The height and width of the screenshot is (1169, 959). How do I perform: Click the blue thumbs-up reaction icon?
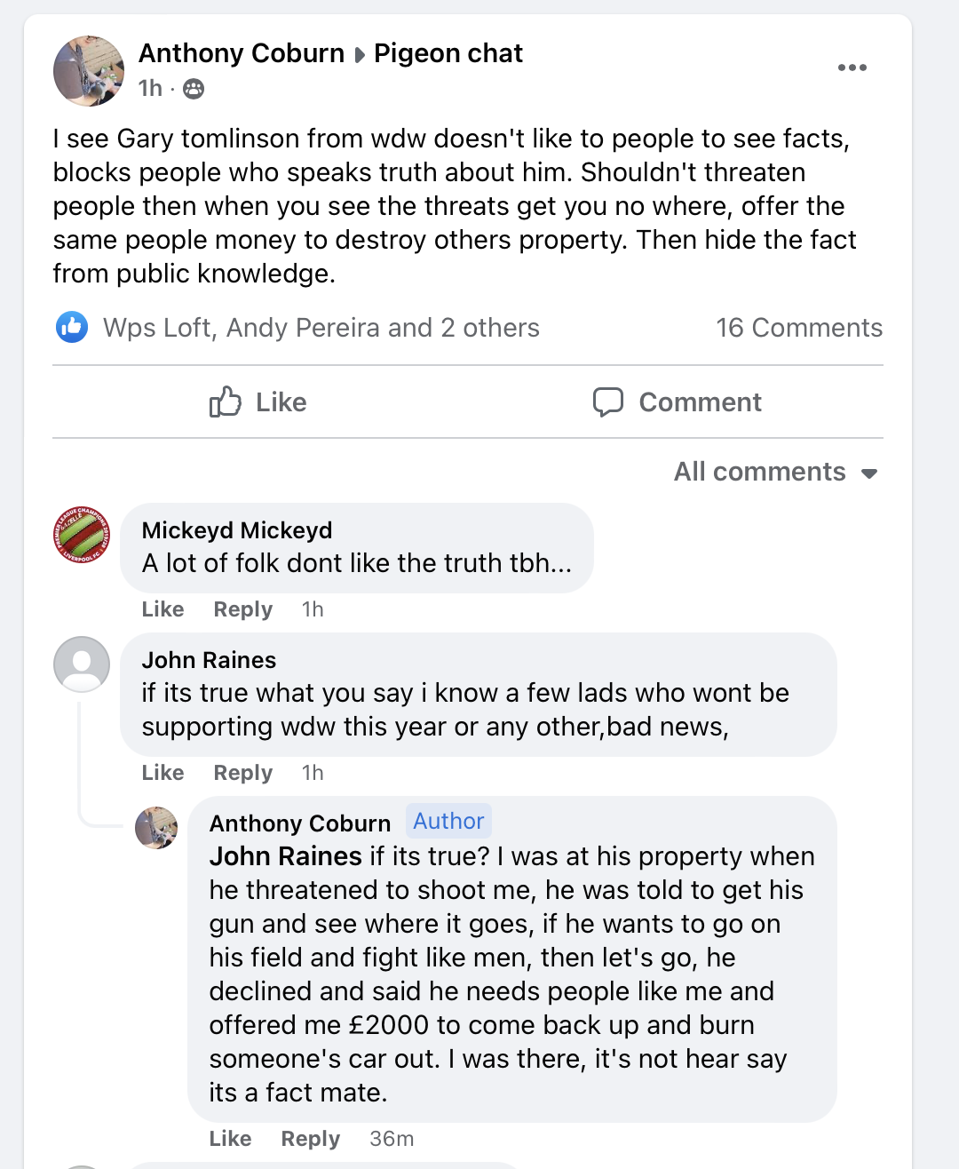(x=72, y=327)
